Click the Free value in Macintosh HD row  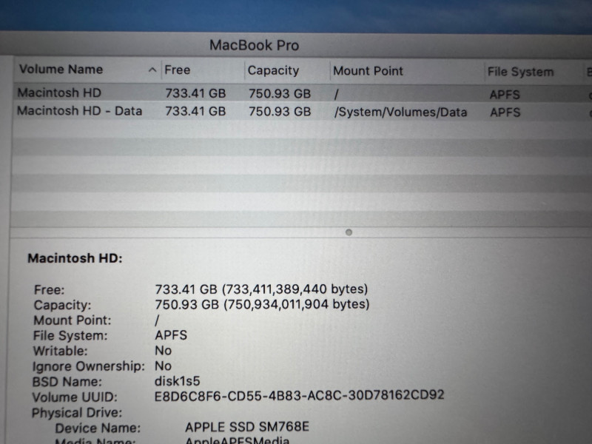(x=195, y=94)
